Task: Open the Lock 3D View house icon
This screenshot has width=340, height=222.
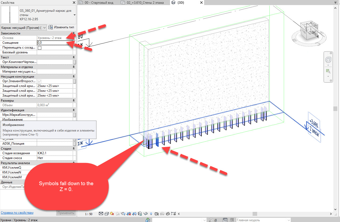Action: click(140, 214)
